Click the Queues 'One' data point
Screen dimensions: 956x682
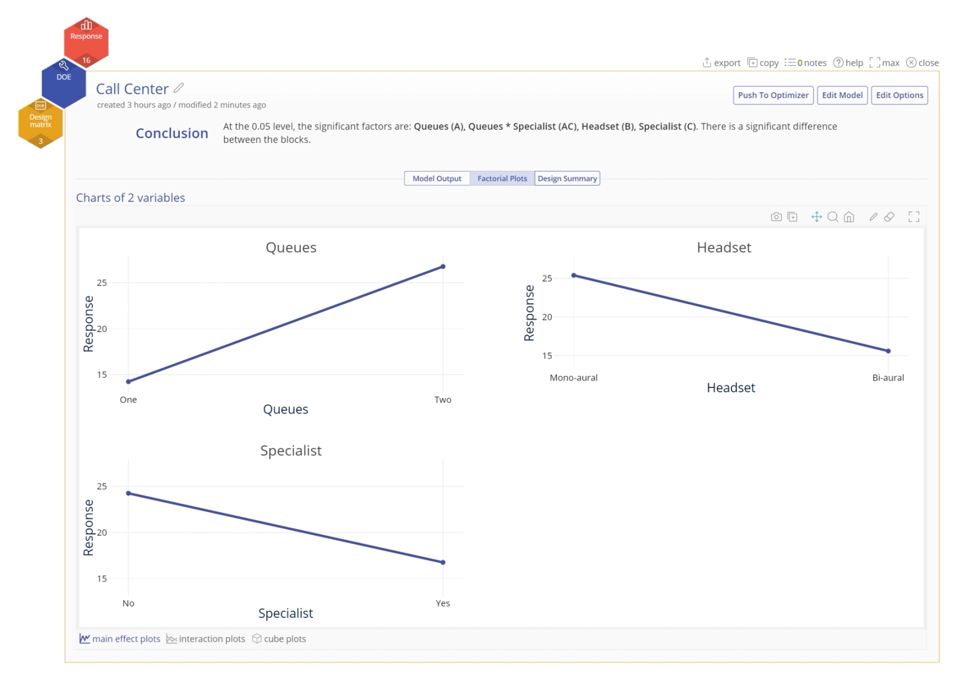click(x=128, y=382)
